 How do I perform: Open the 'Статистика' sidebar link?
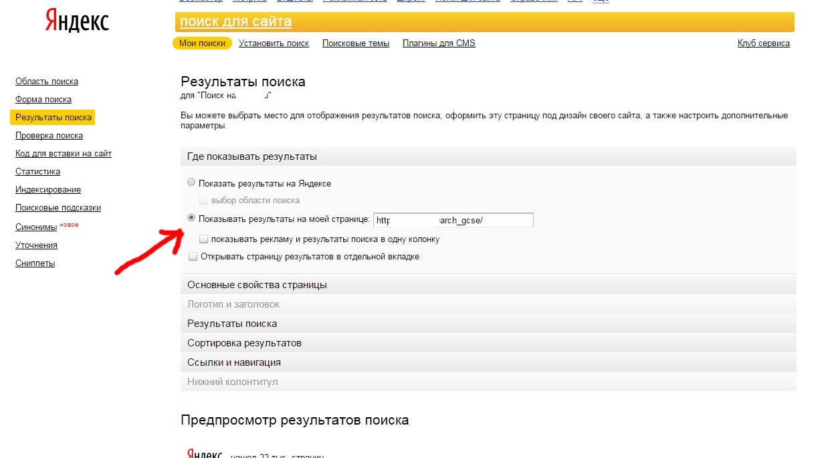pyautogui.click(x=37, y=172)
